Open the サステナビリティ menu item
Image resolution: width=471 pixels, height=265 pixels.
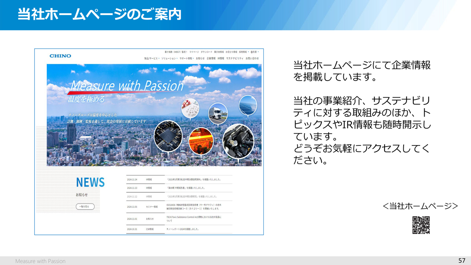[234, 59]
